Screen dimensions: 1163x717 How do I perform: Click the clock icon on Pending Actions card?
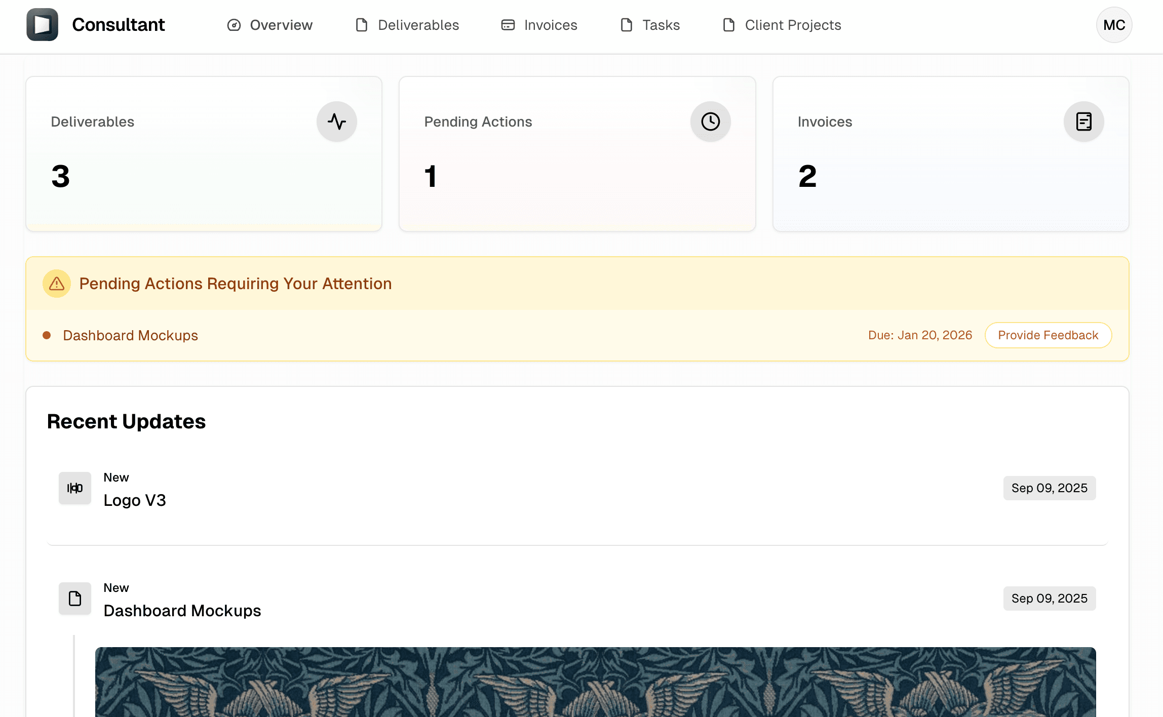click(x=710, y=122)
